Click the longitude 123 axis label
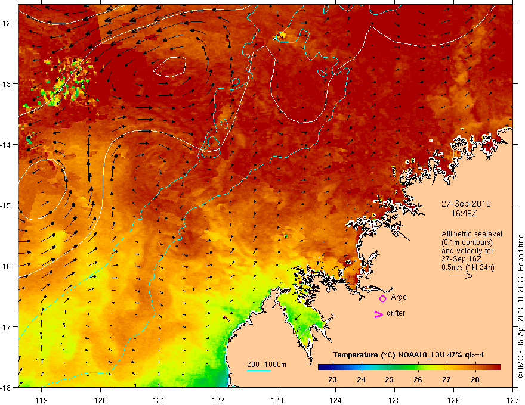This screenshot has width=525, height=405. [277, 400]
